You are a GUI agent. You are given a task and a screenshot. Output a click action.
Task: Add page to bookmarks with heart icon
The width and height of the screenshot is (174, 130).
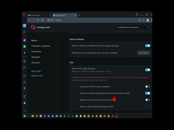point(143,20)
